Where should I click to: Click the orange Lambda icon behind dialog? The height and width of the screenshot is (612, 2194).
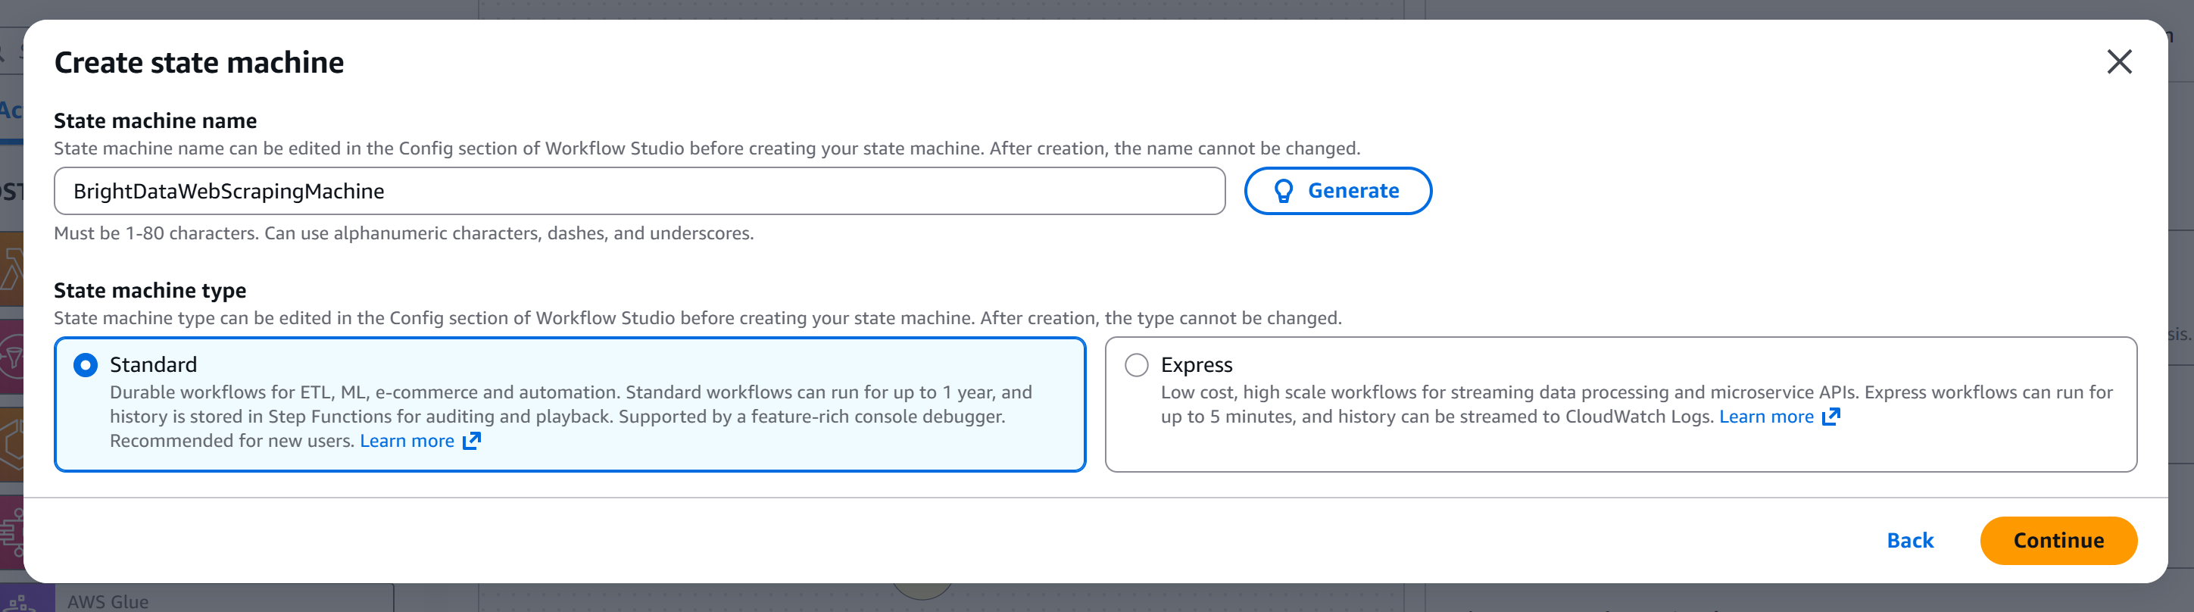[11, 270]
